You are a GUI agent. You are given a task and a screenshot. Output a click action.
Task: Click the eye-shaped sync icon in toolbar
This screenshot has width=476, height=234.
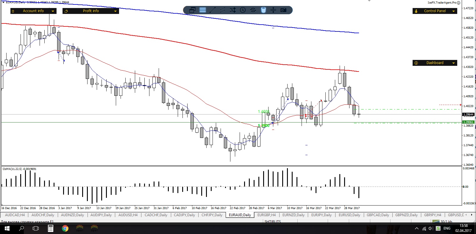point(253,10)
